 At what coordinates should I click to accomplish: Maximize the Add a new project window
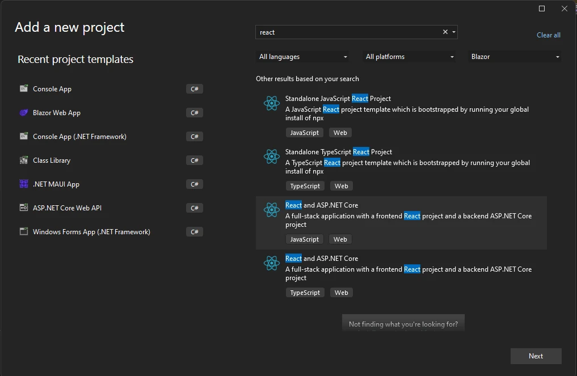click(542, 9)
